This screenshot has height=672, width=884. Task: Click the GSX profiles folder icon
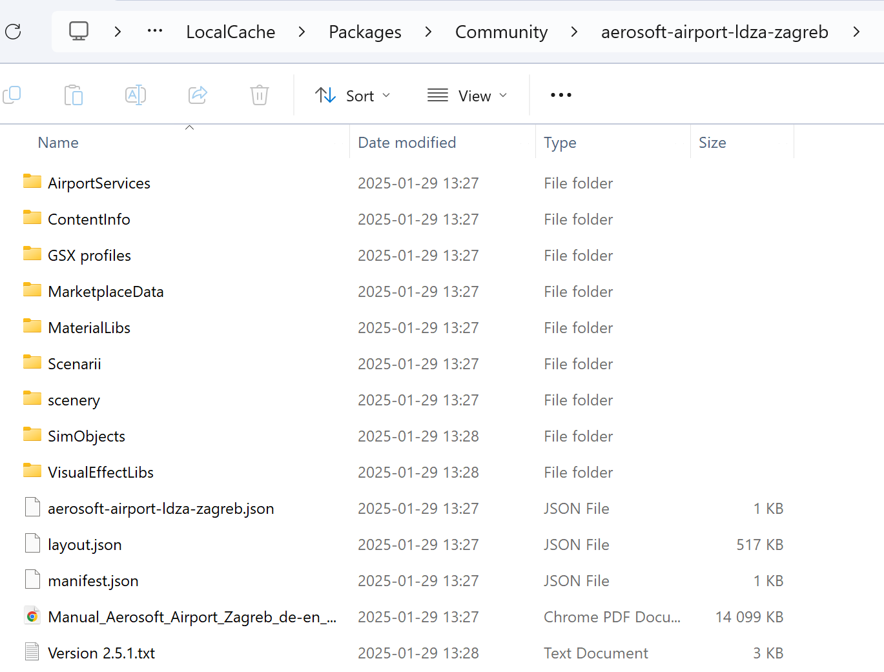[x=32, y=254]
